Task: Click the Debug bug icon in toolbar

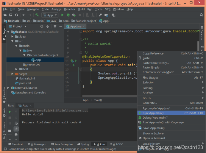Action: click(x=68, y=15)
